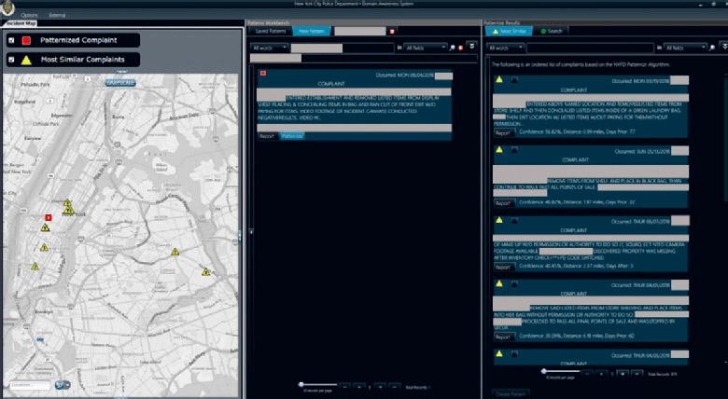This screenshot has width=728, height=399.
Task: Click Report on the 56.82% confidence complaint
Action: point(503,132)
